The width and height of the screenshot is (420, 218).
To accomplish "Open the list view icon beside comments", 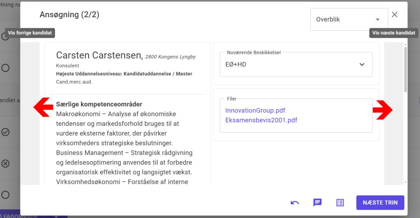I will pyautogui.click(x=340, y=202).
